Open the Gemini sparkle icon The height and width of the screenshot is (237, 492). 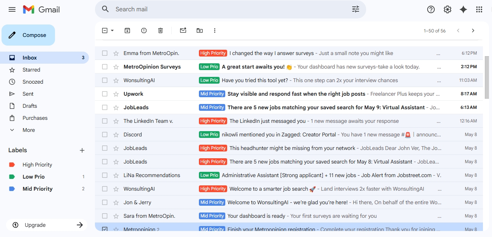pos(463,9)
